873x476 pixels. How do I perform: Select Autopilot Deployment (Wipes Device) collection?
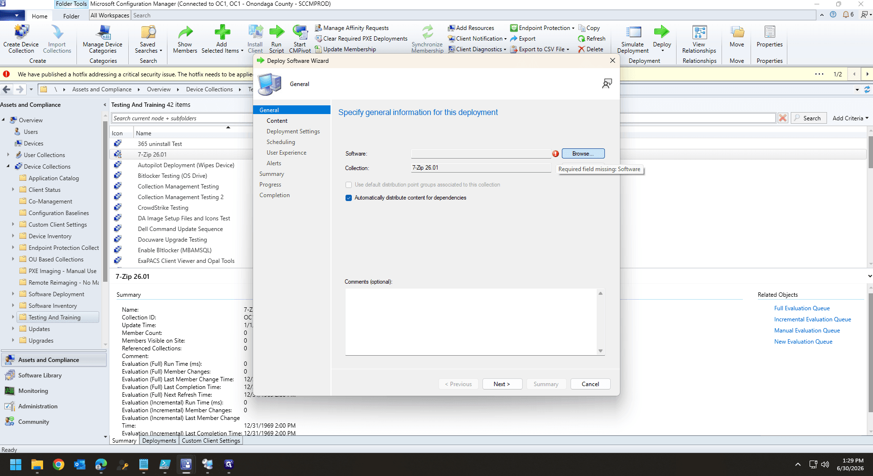(186, 165)
